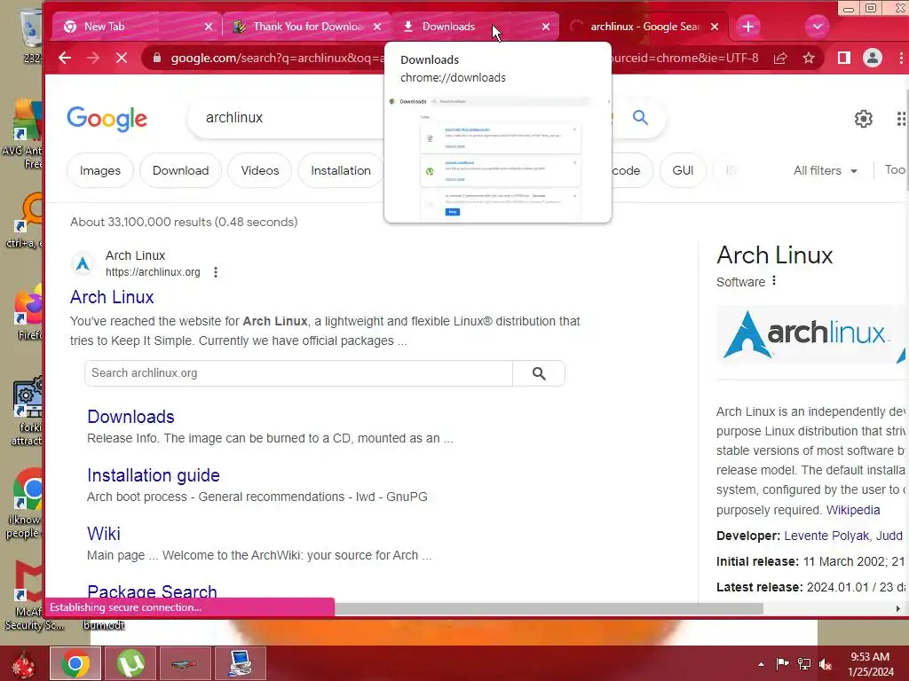Open the Arch Linux result title link

click(x=112, y=297)
